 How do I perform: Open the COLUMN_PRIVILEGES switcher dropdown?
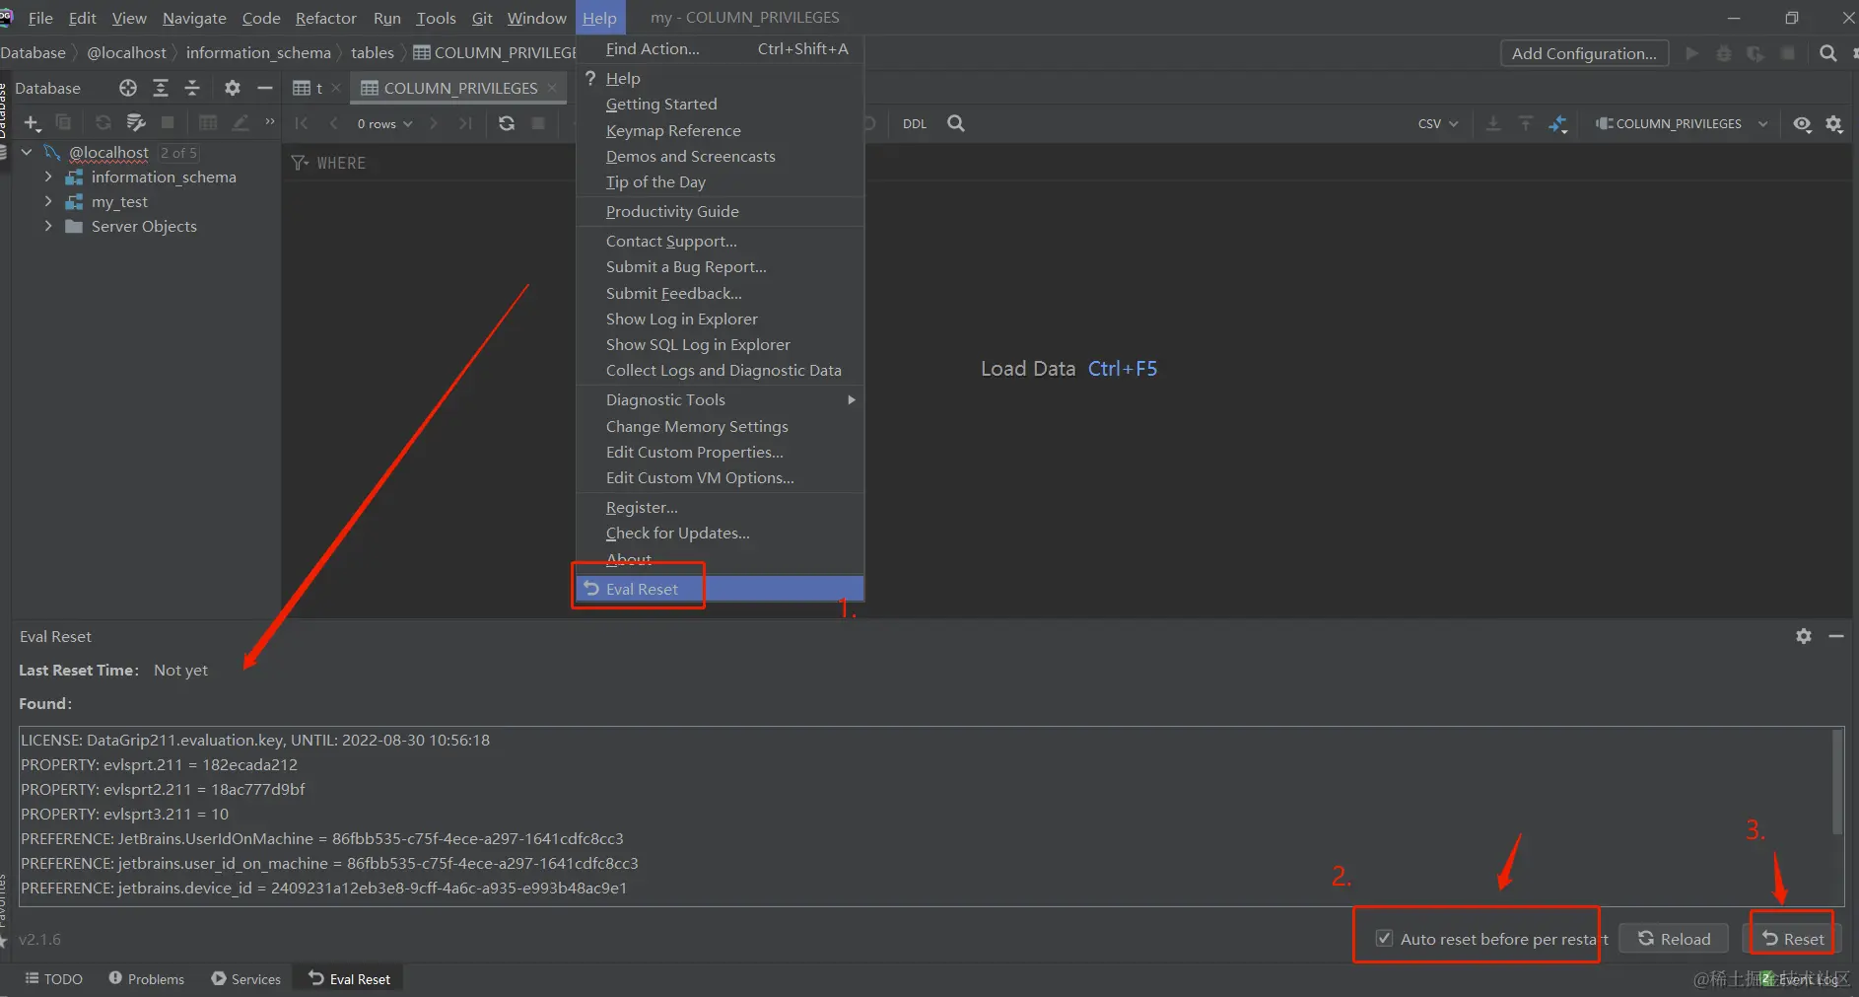pyautogui.click(x=1682, y=124)
